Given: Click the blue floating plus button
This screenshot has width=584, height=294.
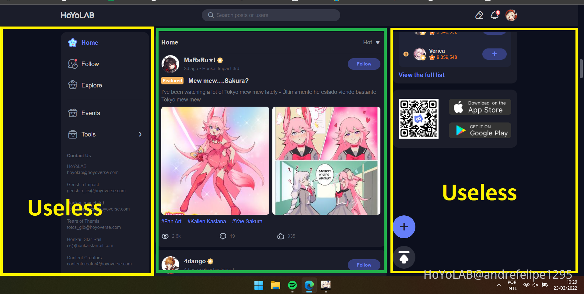Looking at the screenshot, I should coord(404,227).
